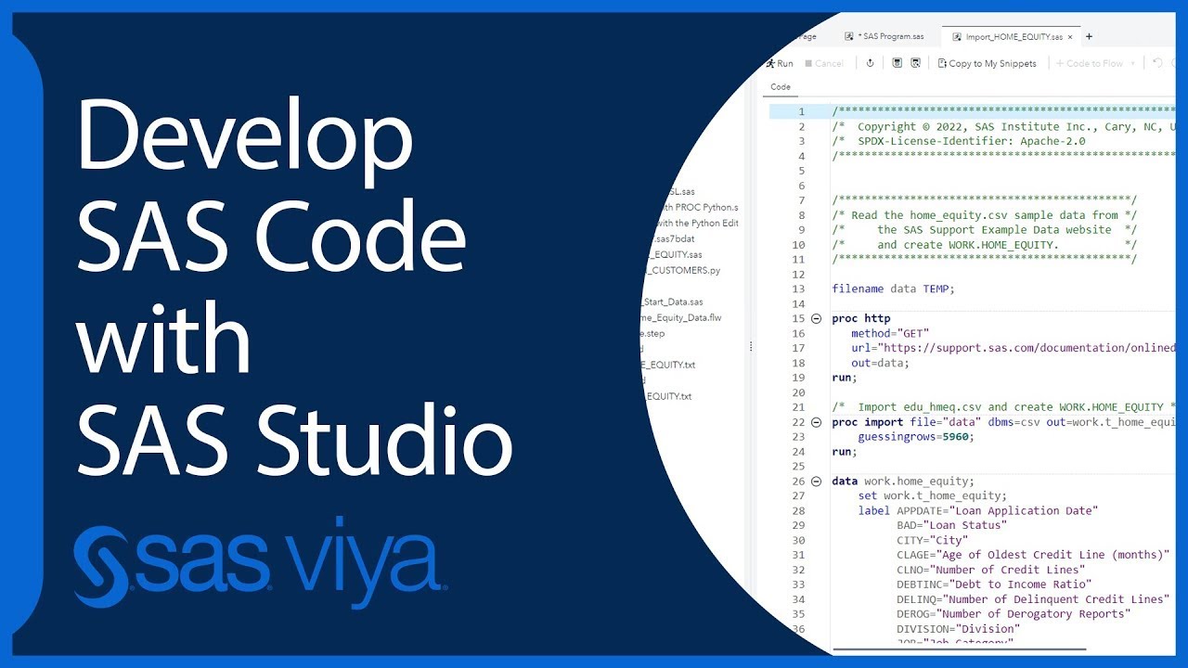Add a new tab with plus icon
This screenshot has height=668, width=1188.
tap(1090, 36)
